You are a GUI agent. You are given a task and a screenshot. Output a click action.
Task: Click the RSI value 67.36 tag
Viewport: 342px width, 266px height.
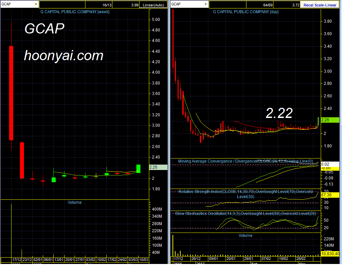[x=330, y=195]
